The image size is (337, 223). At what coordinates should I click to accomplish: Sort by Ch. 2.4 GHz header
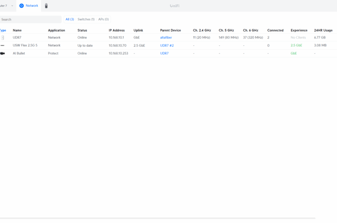202,30
